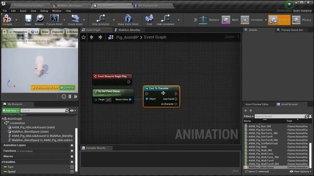Click Show button in viewport toolbar
314x176 pixels.
coord(45,32)
